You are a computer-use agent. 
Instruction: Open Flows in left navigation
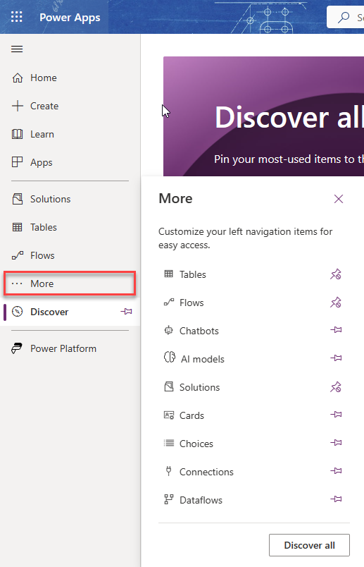70,255
